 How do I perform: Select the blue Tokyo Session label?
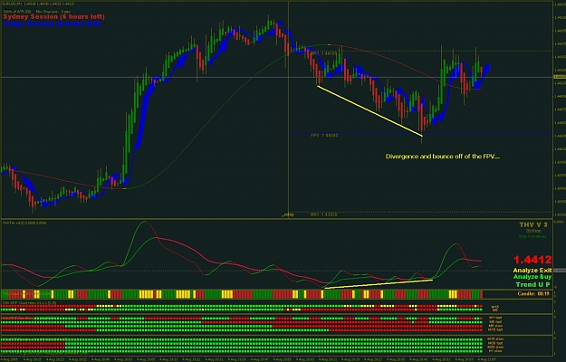(x=53, y=24)
